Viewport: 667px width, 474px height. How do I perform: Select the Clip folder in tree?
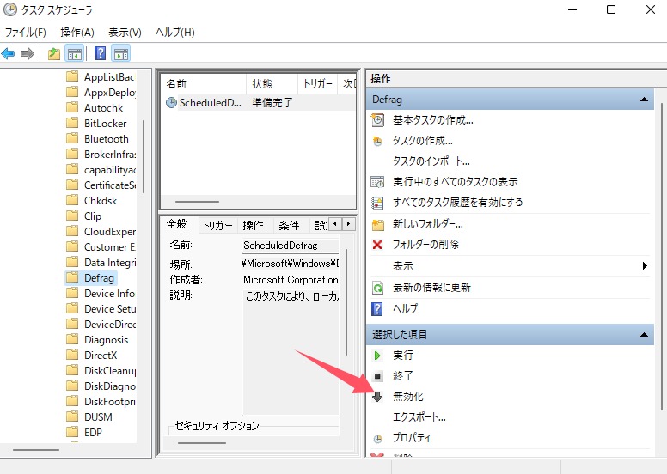coord(92,216)
